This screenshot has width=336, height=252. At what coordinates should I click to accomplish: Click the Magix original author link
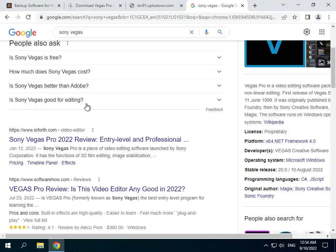(286, 189)
